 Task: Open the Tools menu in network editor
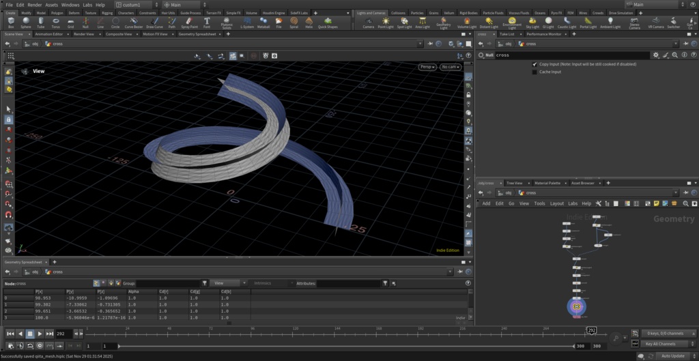tap(539, 203)
